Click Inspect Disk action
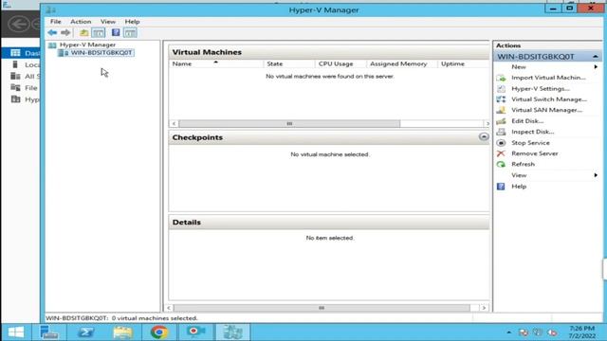 [533, 132]
